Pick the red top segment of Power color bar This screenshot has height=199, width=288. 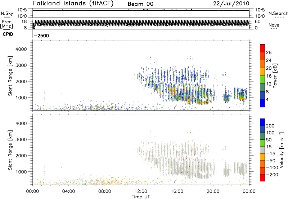tap(262, 48)
